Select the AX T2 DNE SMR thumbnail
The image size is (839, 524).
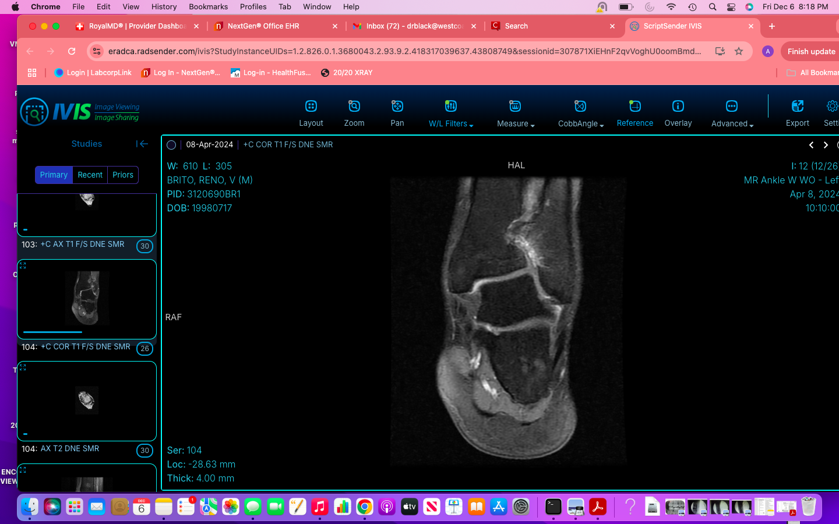point(87,401)
